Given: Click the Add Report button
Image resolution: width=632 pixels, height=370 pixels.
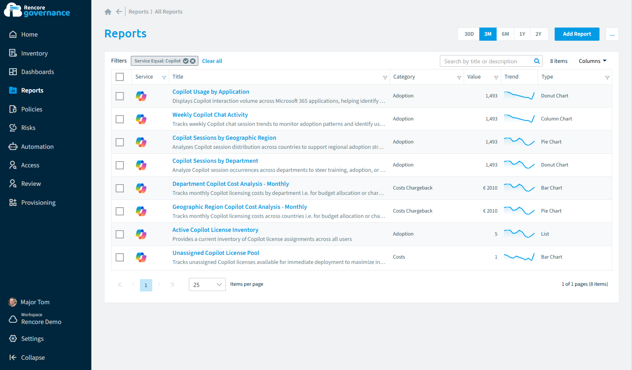Looking at the screenshot, I should pyautogui.click(x=577, y=34).
